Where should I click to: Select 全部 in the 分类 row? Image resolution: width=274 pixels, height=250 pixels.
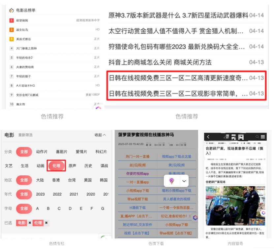pos(24,152)
